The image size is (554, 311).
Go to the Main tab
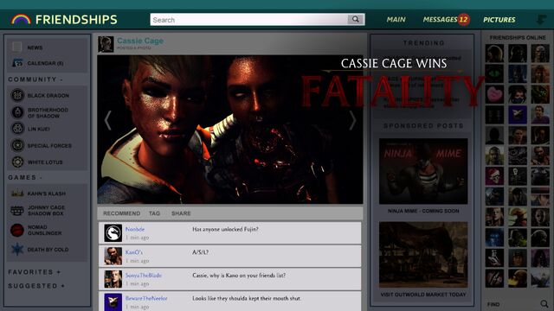click(396, 20)
